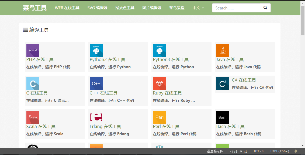
Task: Open the C# 在线工具 link
Action: (244, 80)
